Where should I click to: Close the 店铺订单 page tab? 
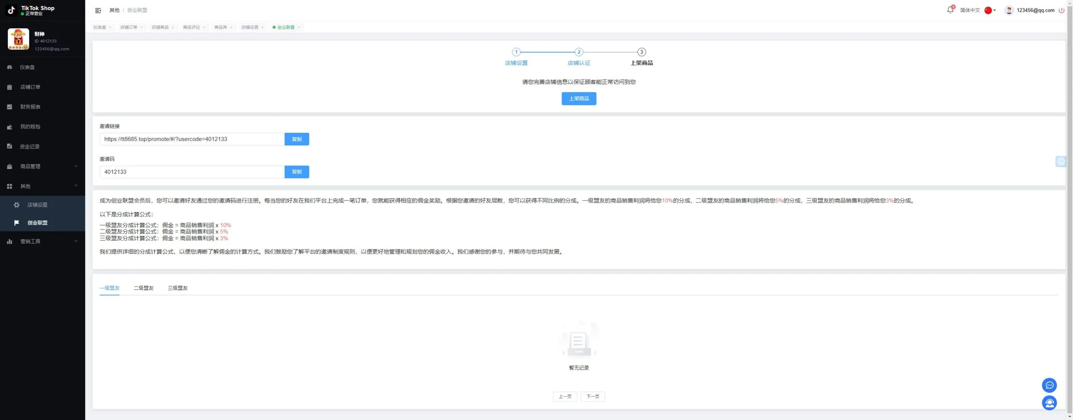(x=142, y=28)
